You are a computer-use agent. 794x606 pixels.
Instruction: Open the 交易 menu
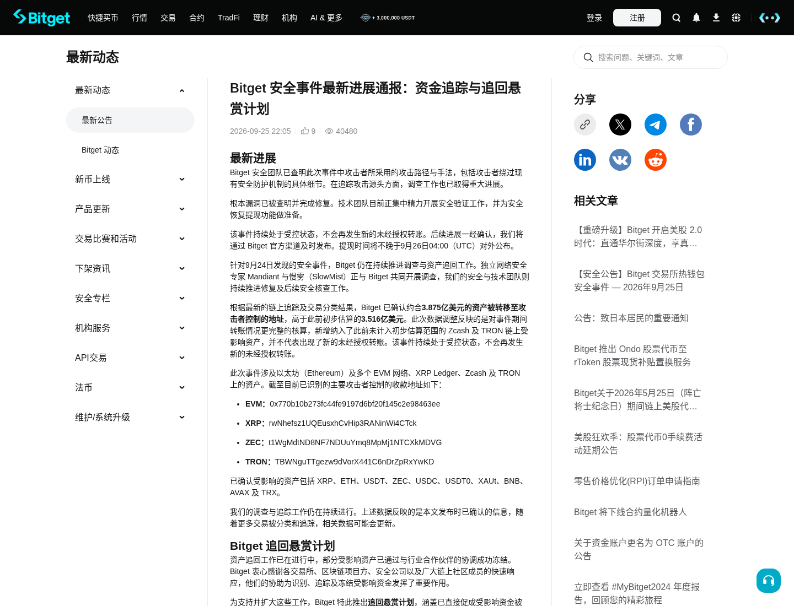168,18
